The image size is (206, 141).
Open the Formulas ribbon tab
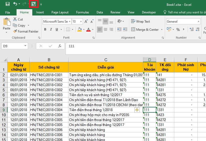82,12
